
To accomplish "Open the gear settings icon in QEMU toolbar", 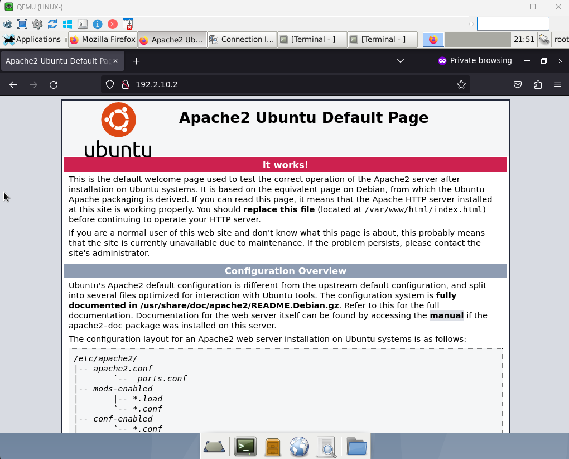I will [x=37, y=25].
